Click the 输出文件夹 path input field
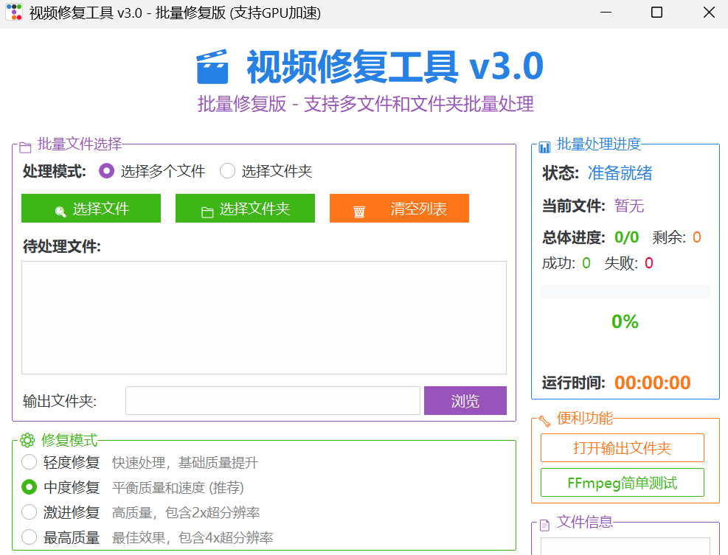728x555 pixels. [x=272, y=401]
